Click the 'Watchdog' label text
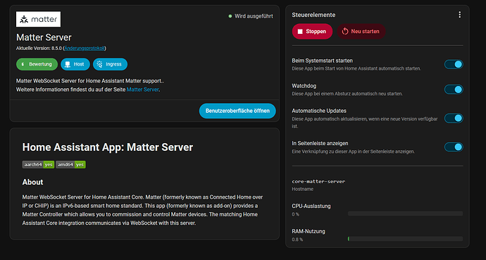 (x=304, y=86)
